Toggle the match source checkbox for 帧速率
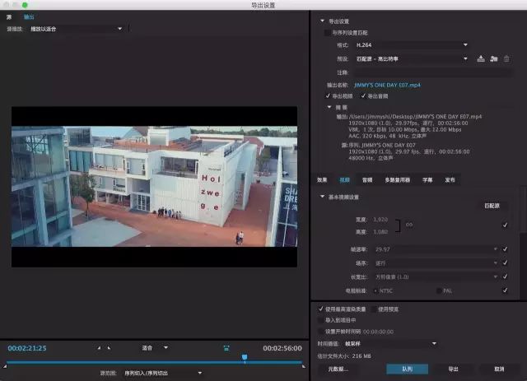527x381 pixels. click(505, 249)
